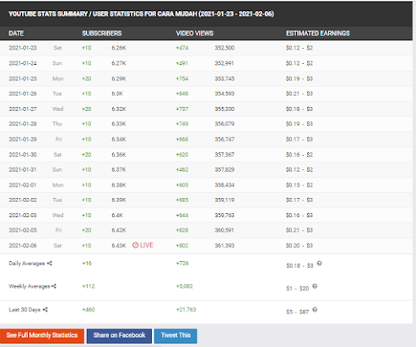Screen dimensions: 416x347
Task: Click total views value 358,434
Action: (x=224, y=185)
